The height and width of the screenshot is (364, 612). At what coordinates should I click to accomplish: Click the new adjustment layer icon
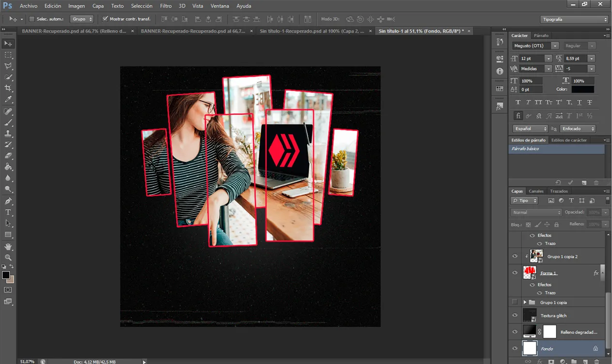click(x=563, y=362)
